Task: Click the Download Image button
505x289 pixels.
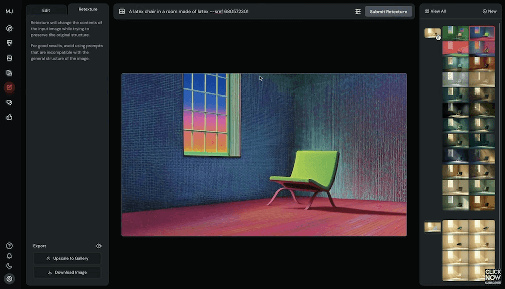Action: (67, 272)
